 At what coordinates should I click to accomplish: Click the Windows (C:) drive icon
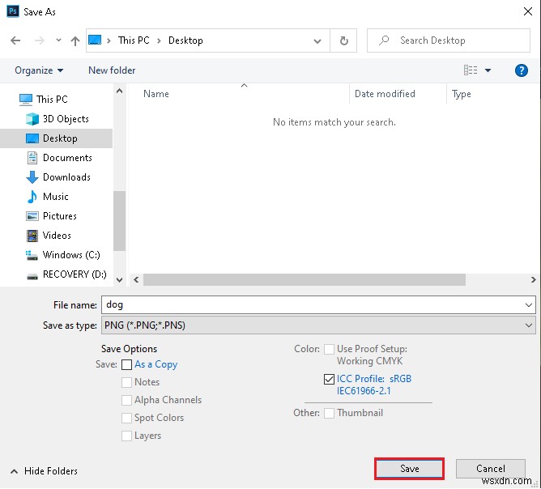tap(32, 255)
